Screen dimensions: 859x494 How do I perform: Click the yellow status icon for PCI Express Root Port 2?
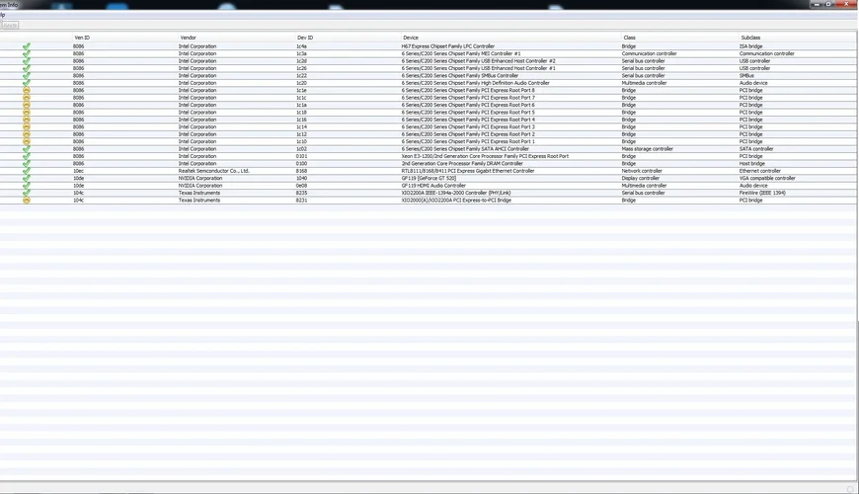(x=27, y=134)
